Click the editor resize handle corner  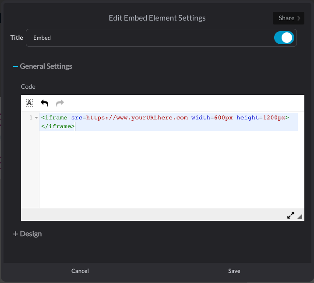click(300, 217)
